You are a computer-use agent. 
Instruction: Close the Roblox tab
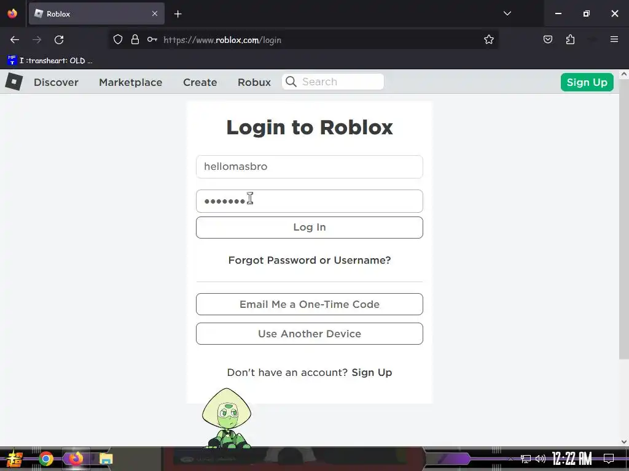coord(155,13)
